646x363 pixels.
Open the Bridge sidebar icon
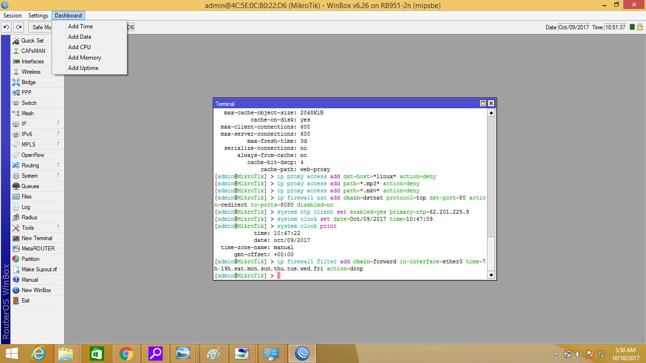[16, 82]
